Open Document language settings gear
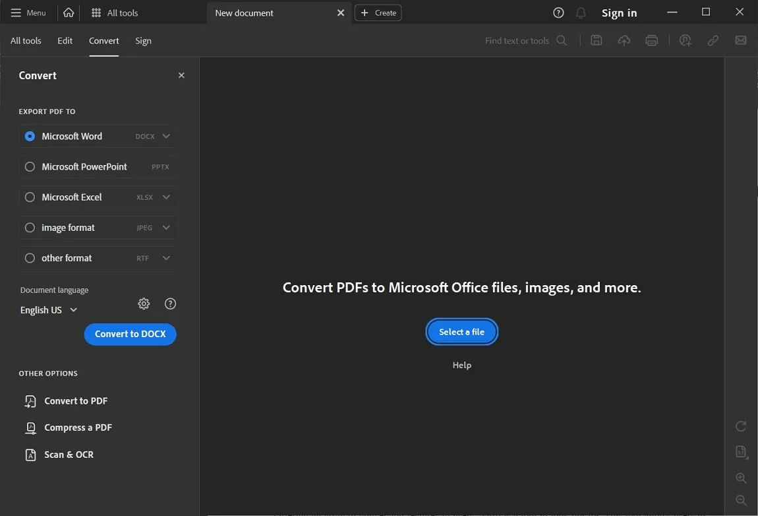The width and height of the screenshot is (758, 516). tap(144, 304)
